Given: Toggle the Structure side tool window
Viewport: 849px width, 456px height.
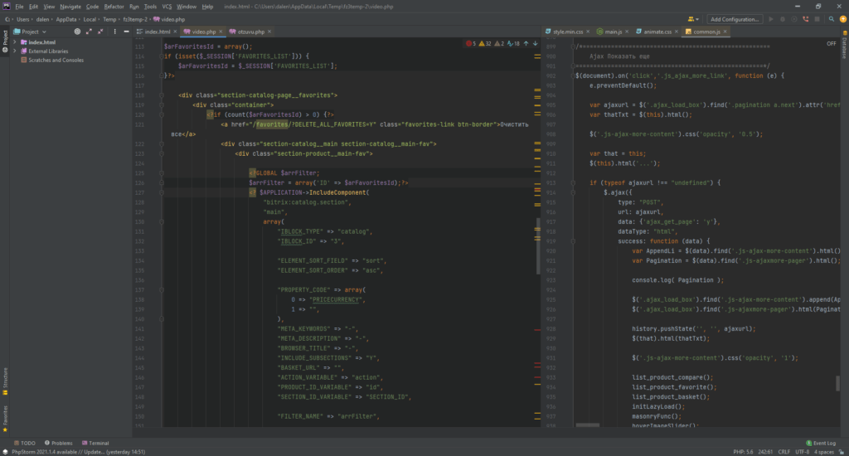Looking at the screenshot, I should click(4, 379).
